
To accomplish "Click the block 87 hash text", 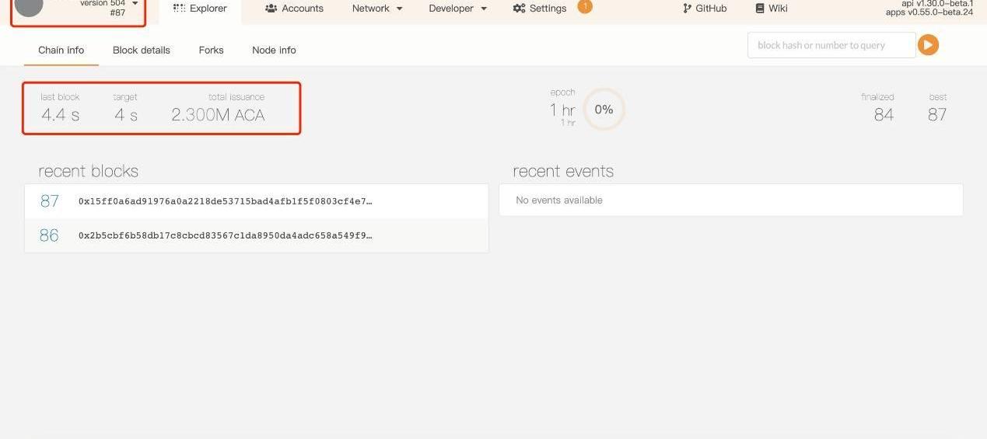I will 225,201.
